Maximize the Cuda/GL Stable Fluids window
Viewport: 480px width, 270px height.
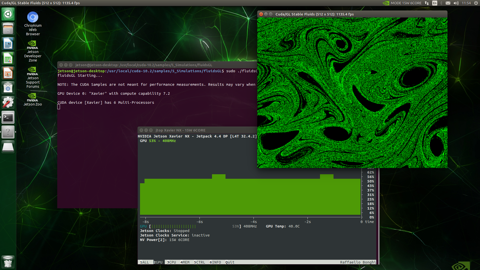pos(270,14)
